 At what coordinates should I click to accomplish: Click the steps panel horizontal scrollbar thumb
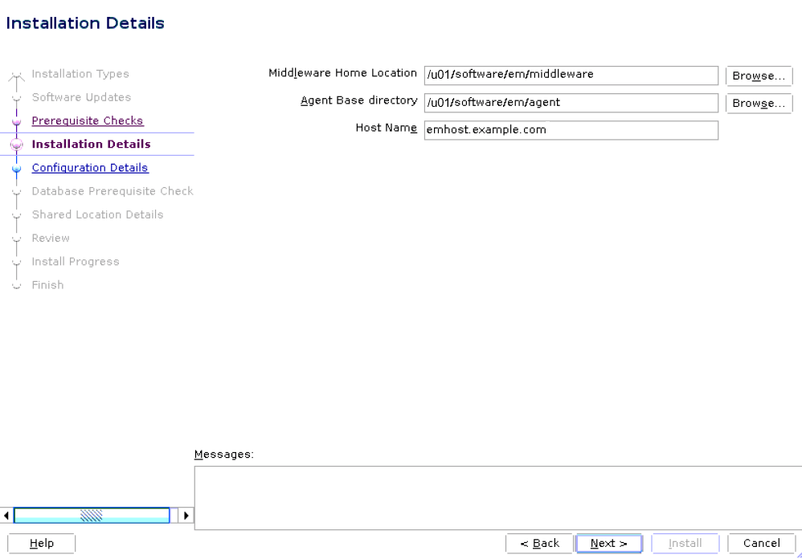click(x=92, y=515)
